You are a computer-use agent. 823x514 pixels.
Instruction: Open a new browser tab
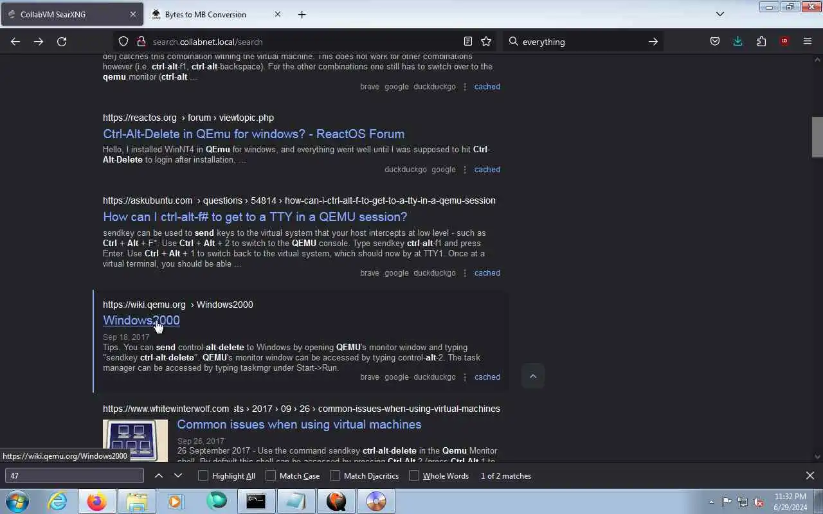click(x=302, y=14)
